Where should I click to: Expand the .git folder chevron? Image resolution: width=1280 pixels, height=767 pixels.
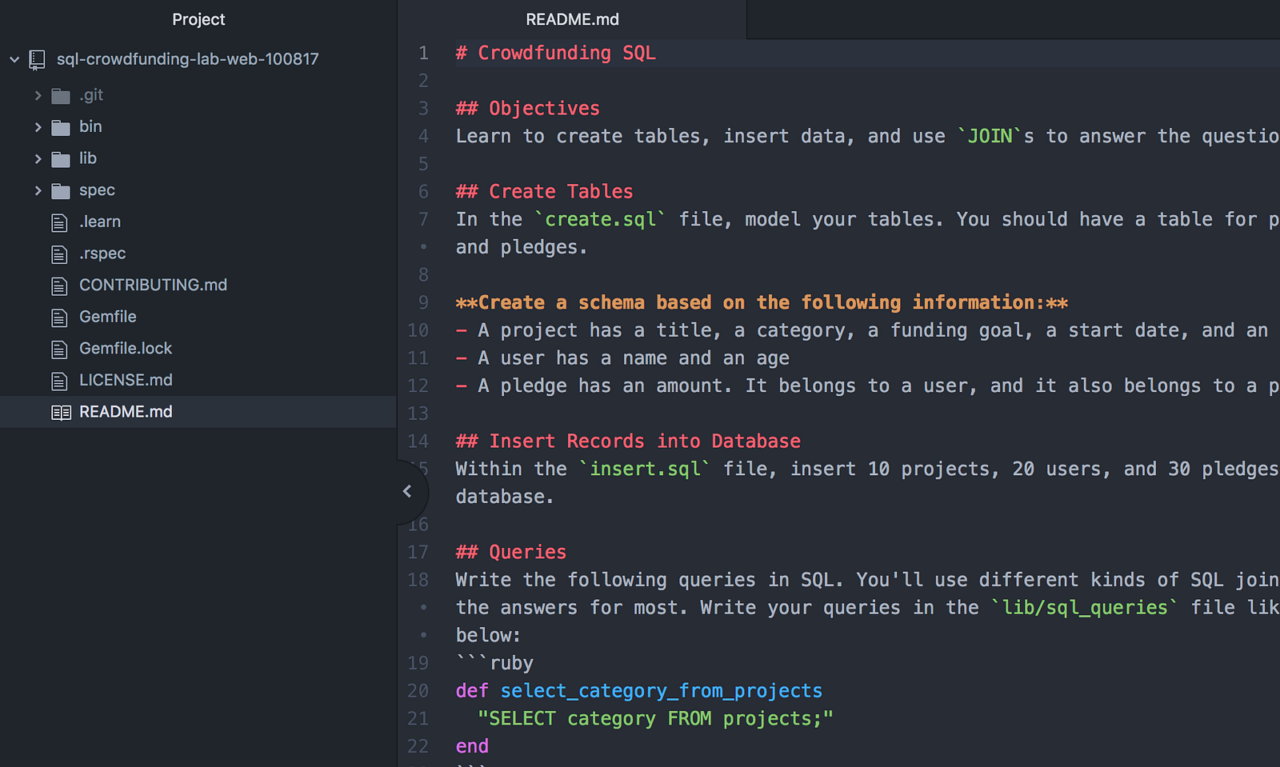(38, 95)
